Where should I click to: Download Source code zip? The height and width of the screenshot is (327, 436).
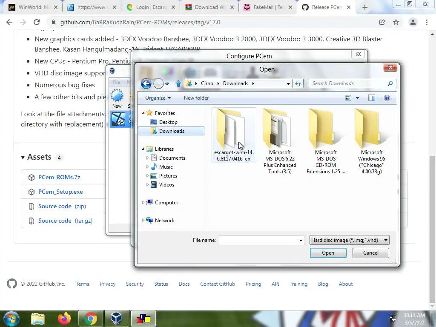click(x=62, y=206)
